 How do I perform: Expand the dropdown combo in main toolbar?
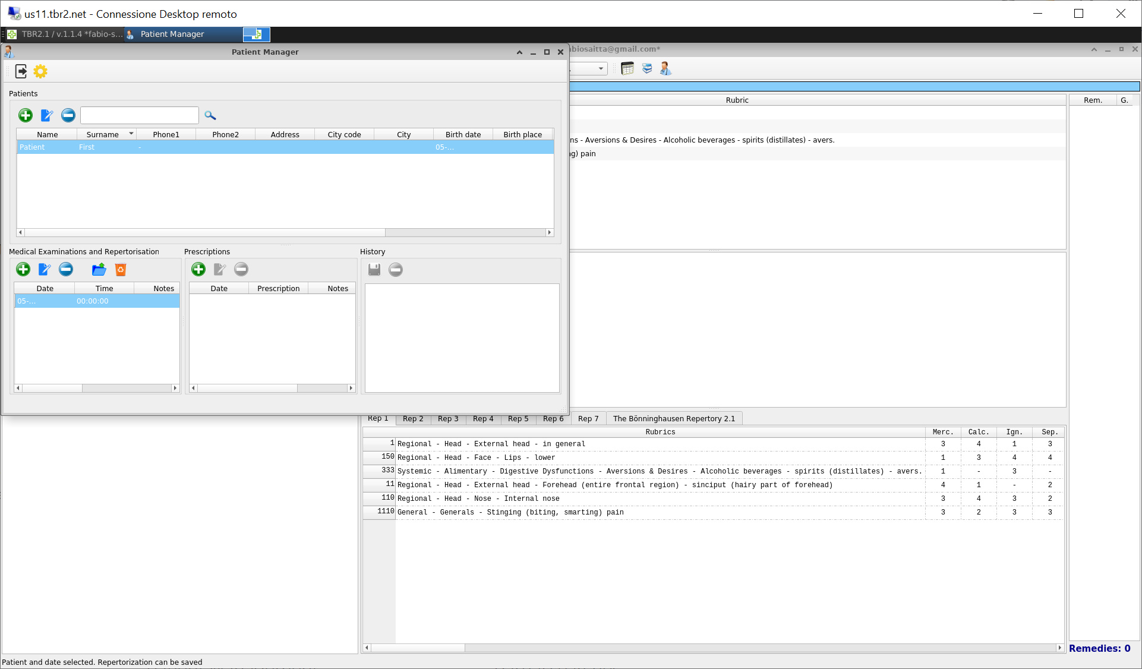click(x=601, y=69)
